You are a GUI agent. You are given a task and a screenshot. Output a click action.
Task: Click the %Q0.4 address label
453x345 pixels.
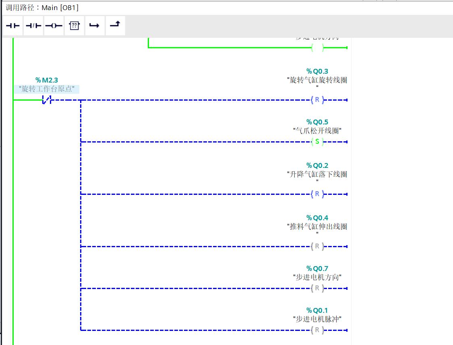(317, 218)
